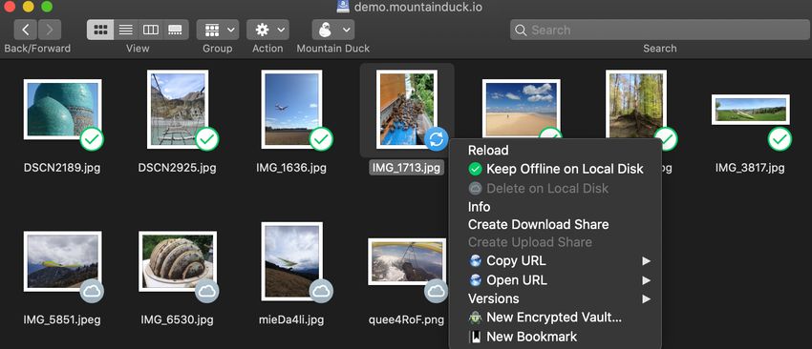Select the IMG_1713.jpg beehive thumbnail
812x349 pixels.
[407, 109]
